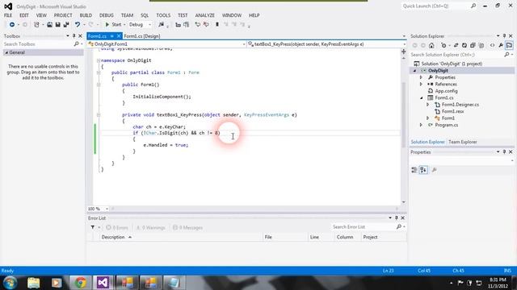Click the Solution Explorer Pending Changes Filter icon
This screenshot has width=517, height=290.
443,45
